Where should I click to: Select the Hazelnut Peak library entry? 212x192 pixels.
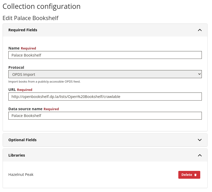21,175
